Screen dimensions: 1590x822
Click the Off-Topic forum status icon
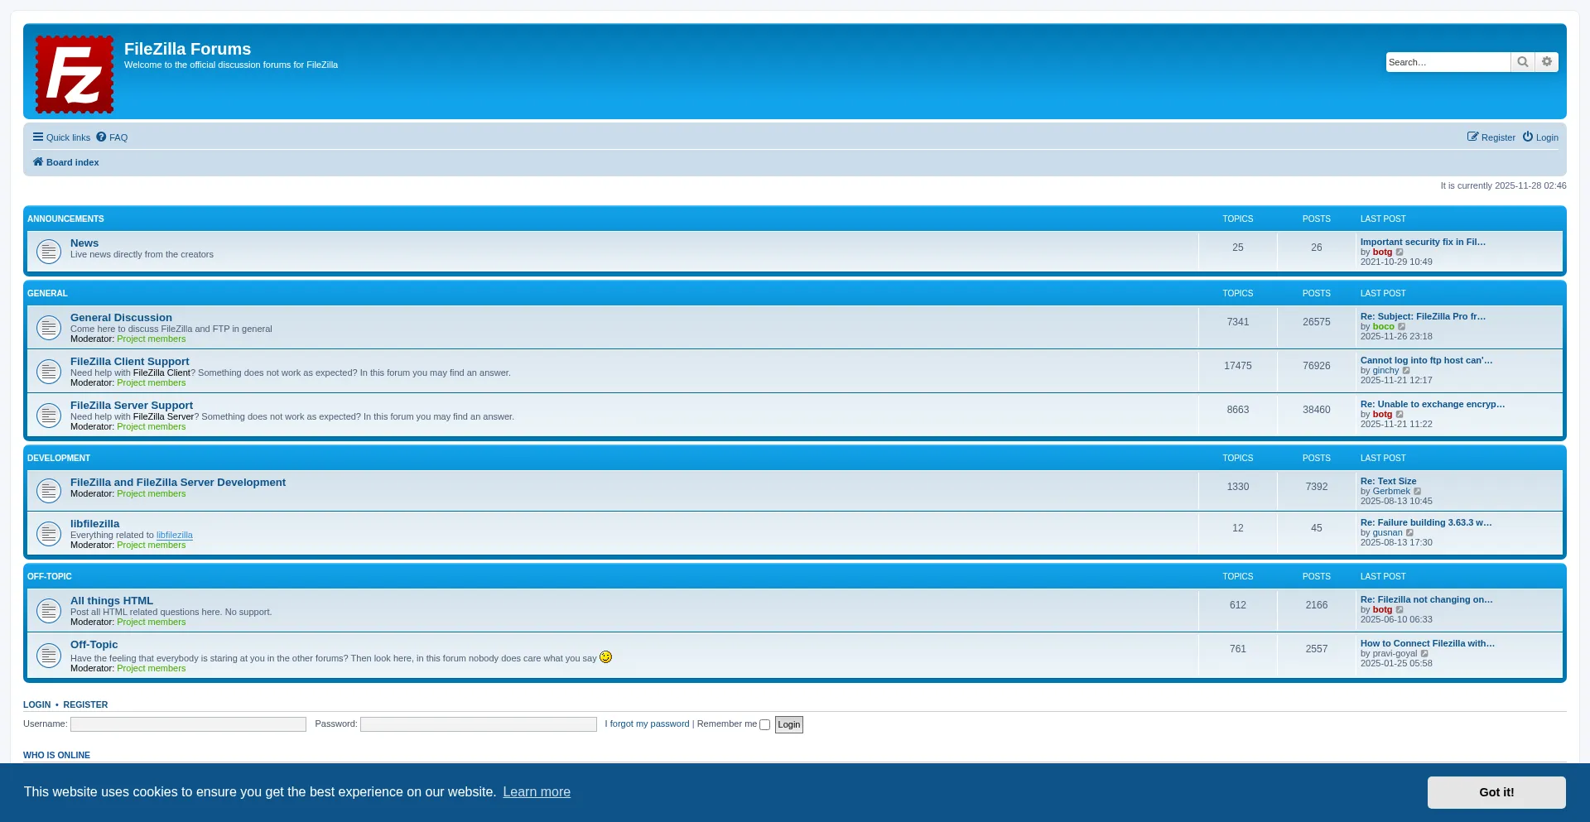(49, 656)
